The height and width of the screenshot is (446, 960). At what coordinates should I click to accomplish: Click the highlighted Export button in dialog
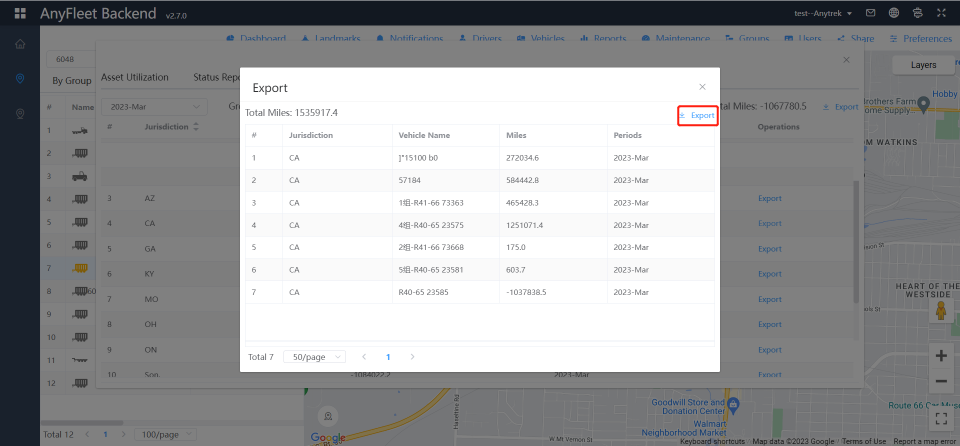698,115
